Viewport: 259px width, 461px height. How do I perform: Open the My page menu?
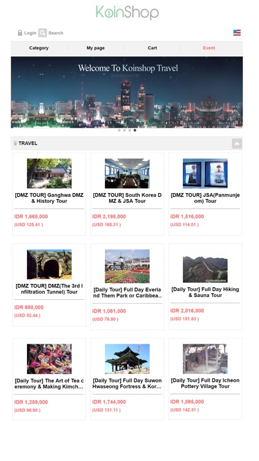[x=95, y=48]
